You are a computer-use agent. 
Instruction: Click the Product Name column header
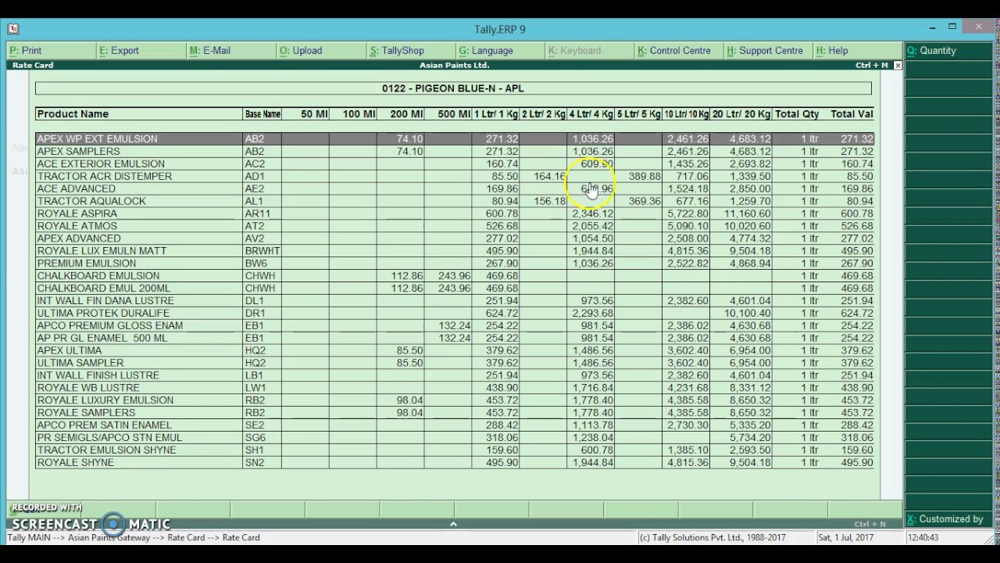[x=73, y=114]
